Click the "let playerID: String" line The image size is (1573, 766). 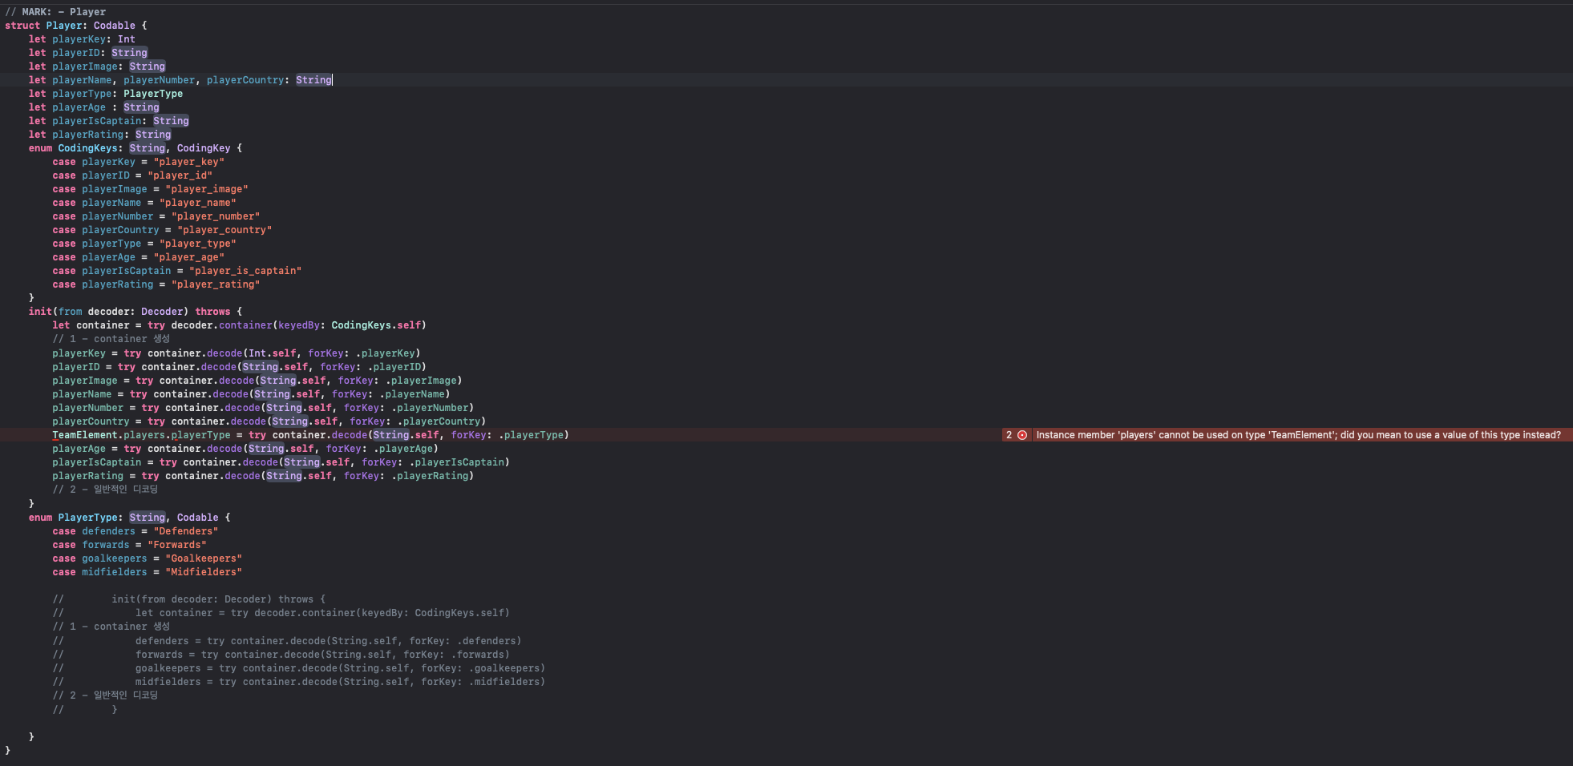click(88, 53)
